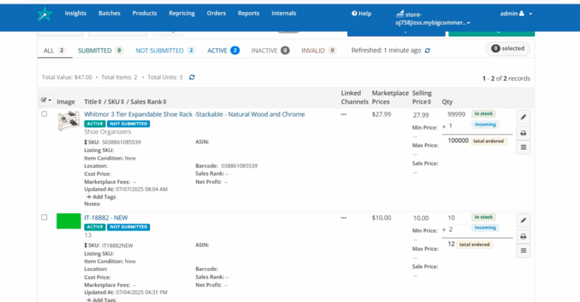Screen dimensions: 580x302
Task: Click the Shoe Organizers category text
Action: (x=108, y=132)
